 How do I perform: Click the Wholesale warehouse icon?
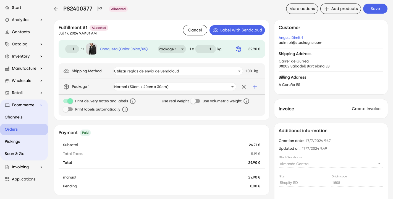7,81
